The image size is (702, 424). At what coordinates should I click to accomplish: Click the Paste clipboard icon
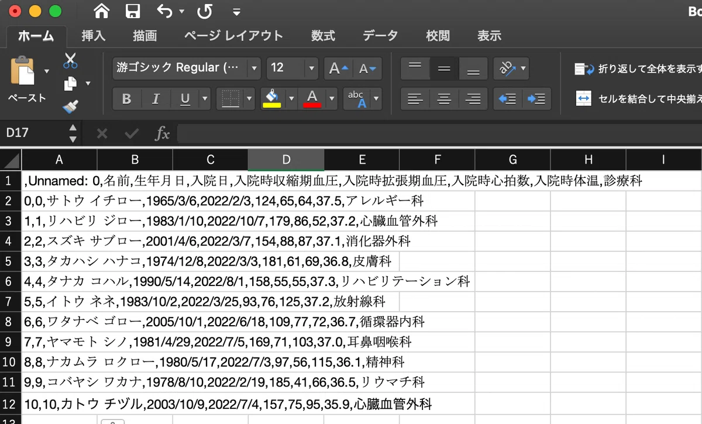(23, 71)
